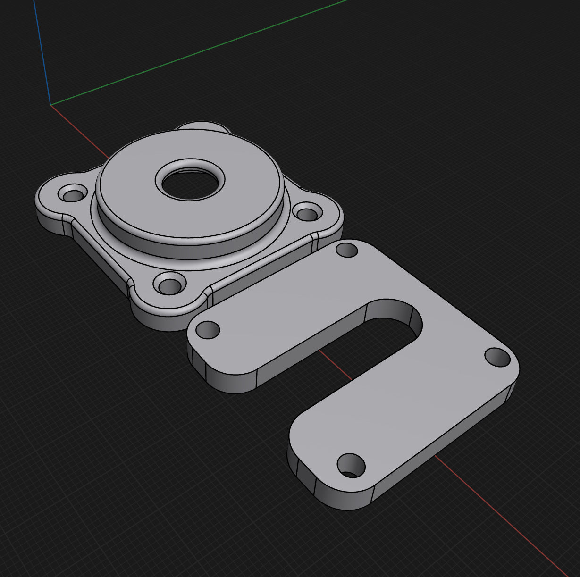580x577 pixels.
Task: Select the right corner hole of U-plate
Action: pyautogui.click(x=498, y=357)
